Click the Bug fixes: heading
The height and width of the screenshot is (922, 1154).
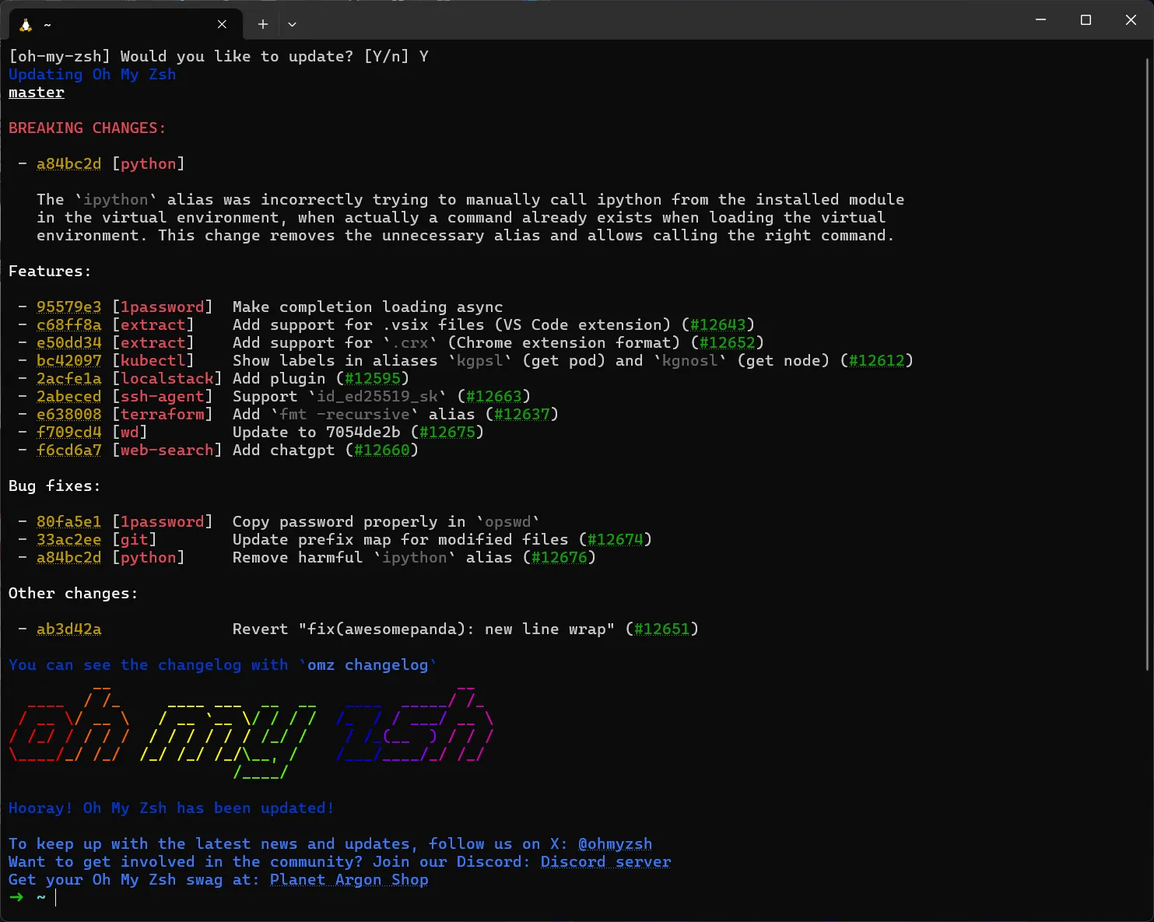(54, 486)
